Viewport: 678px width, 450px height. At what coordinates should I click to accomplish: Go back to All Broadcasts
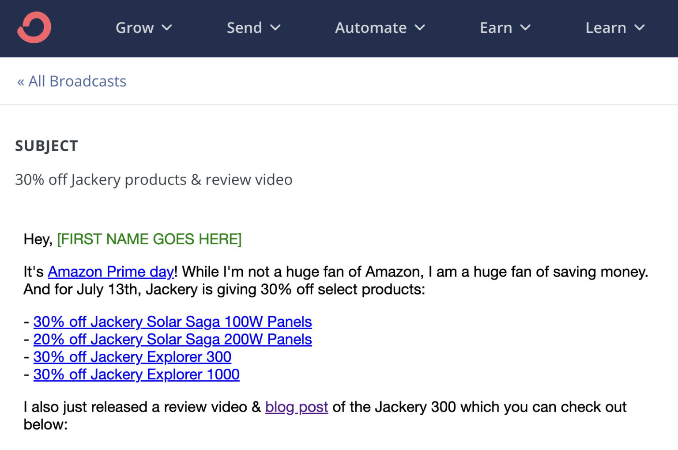point(72,81)
